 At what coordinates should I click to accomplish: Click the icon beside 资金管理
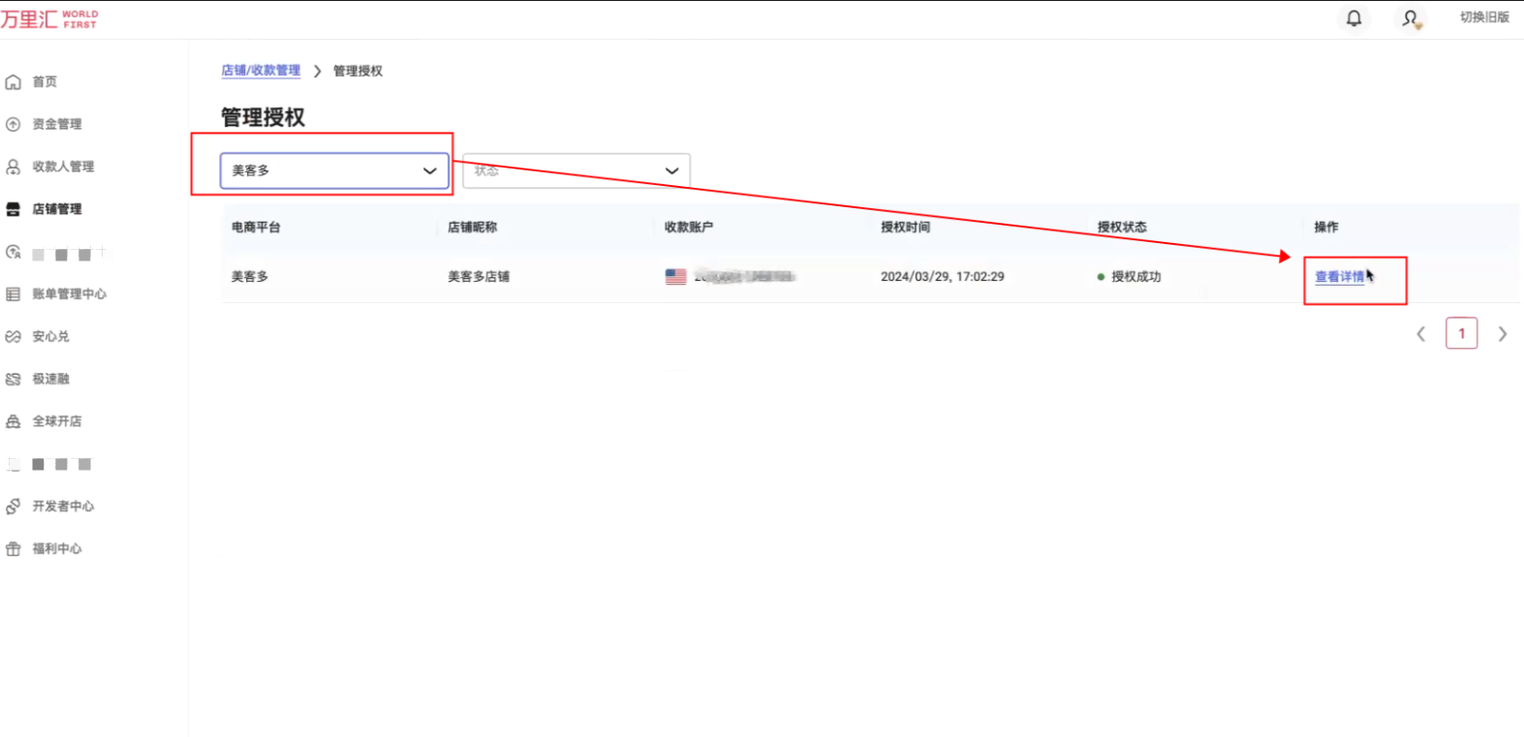14,124
